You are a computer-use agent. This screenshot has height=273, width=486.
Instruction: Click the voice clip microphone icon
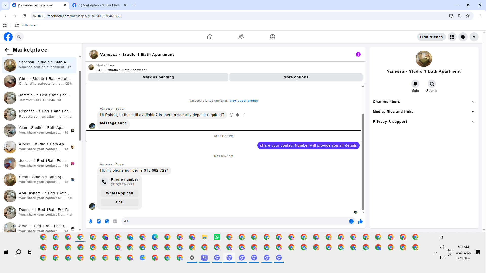click(x=91, y=221)
